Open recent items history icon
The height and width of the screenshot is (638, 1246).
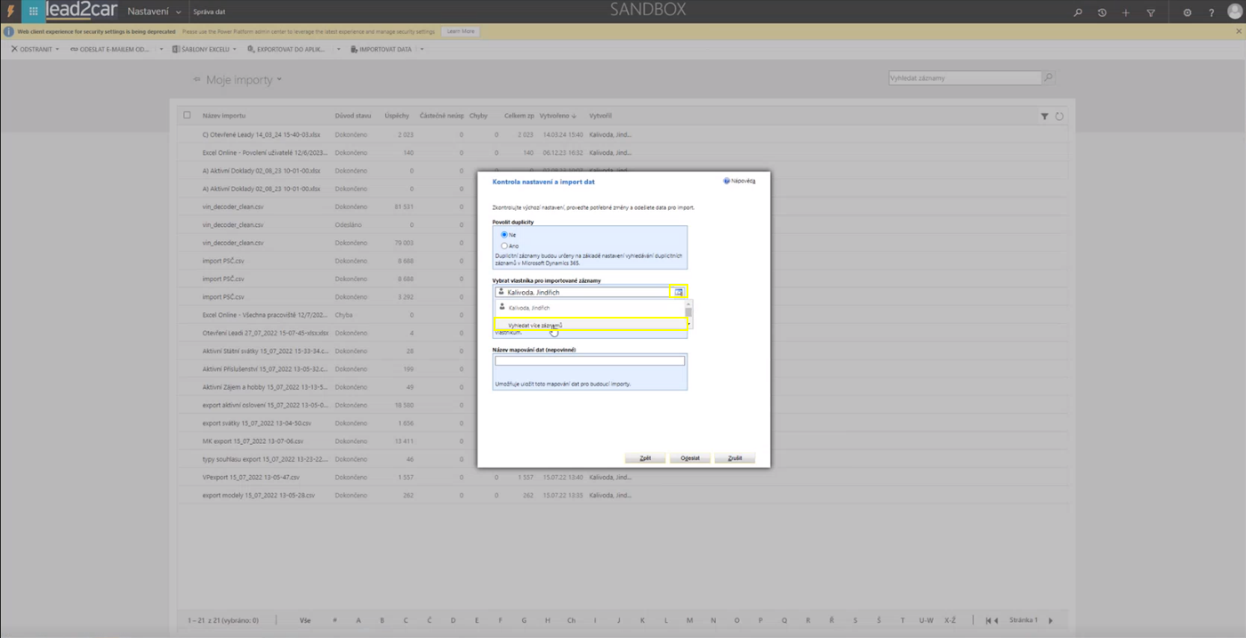(x=1102, y=12)
